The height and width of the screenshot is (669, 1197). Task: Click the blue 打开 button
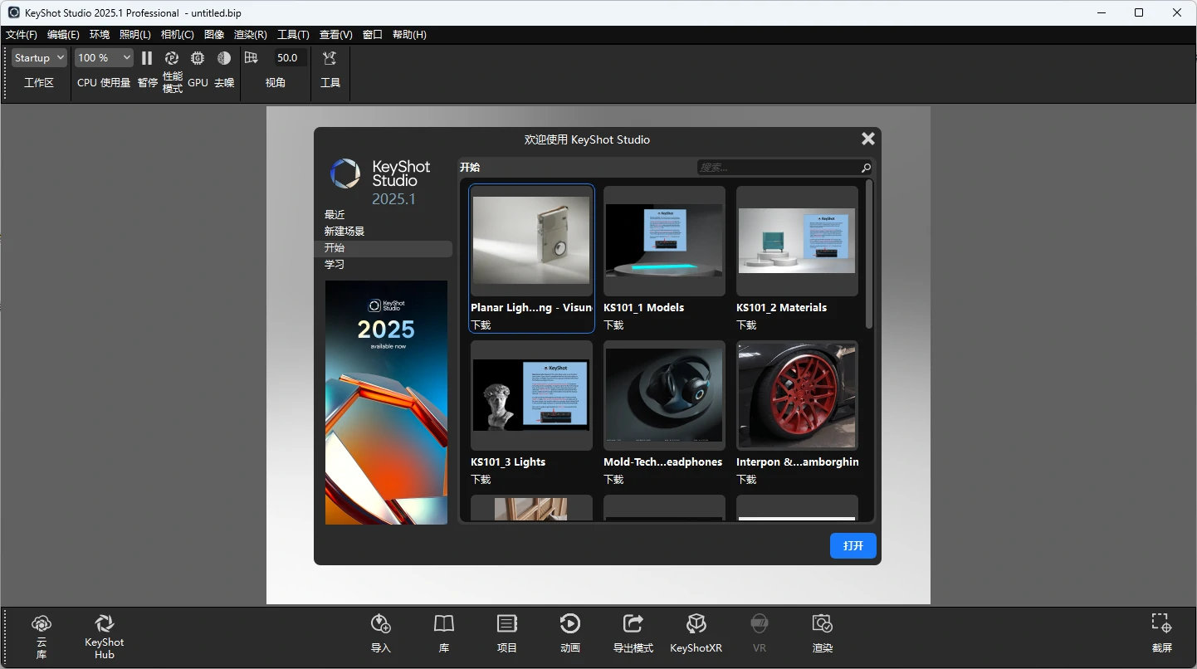[x=853, y=546]
